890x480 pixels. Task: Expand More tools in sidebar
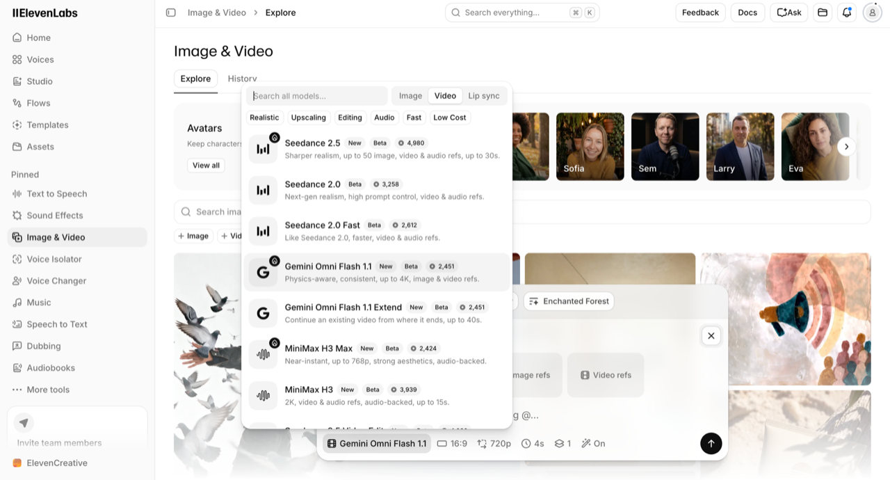point(77,390)
